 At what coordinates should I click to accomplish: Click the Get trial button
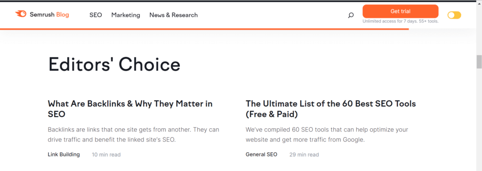(400, 11)
